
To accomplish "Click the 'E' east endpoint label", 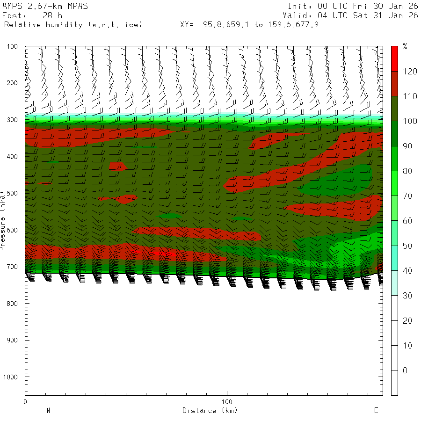I will coord(376,410).
